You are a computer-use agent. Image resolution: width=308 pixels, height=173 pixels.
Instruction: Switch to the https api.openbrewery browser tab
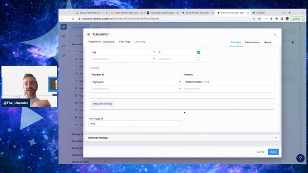tap(163, 13)
